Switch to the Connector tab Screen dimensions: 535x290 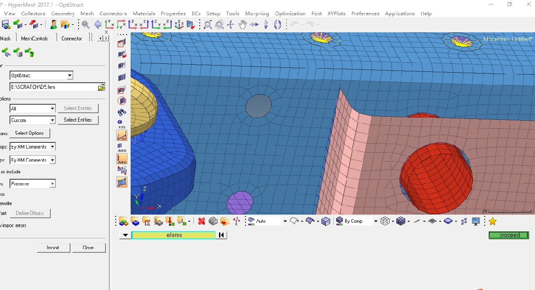[x=72, y=39]
